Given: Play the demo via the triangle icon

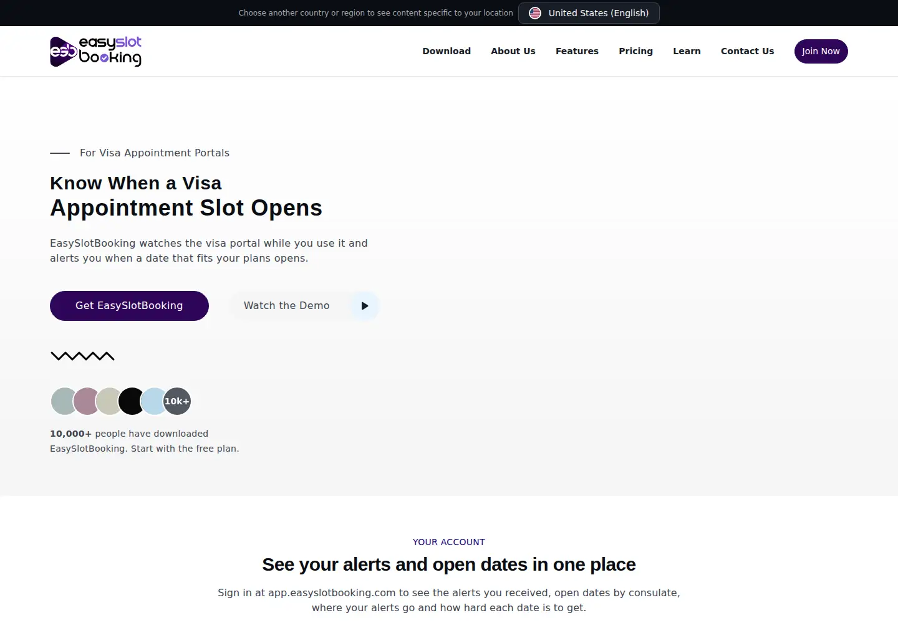Looking at the screenshot, I should pyautogui.click(x=365, y=306).
